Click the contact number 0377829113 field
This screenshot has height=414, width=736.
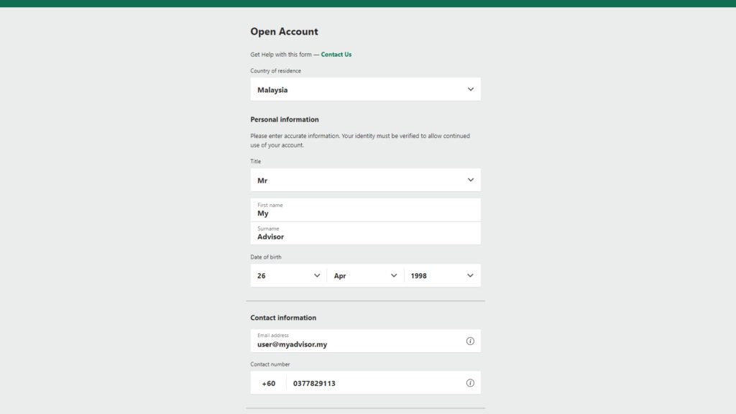[375, 383]
